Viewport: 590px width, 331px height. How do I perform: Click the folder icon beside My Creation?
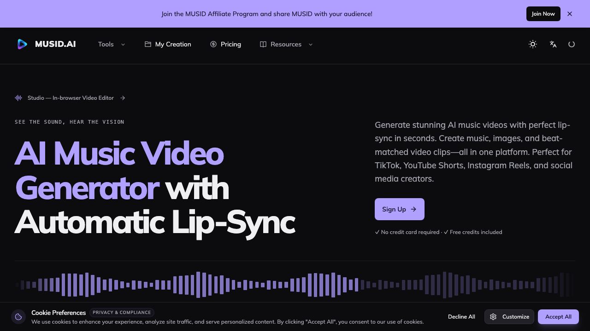pos(148,44)
